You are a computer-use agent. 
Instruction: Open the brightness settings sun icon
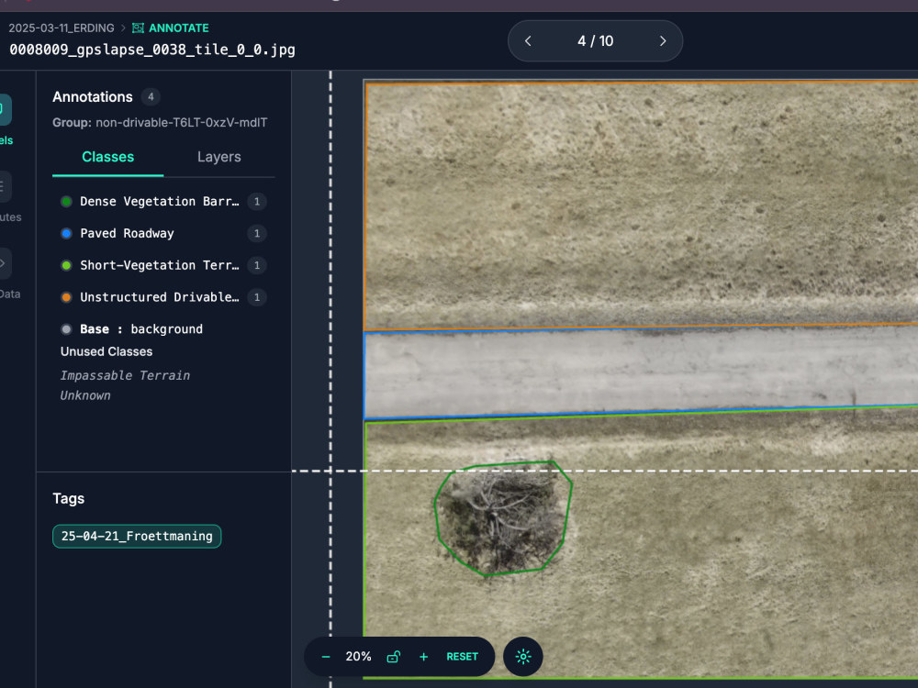(523, 657)
